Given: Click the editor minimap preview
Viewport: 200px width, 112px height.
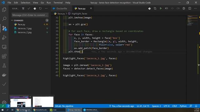Looking at the screenshot, I should click(192, 20).
